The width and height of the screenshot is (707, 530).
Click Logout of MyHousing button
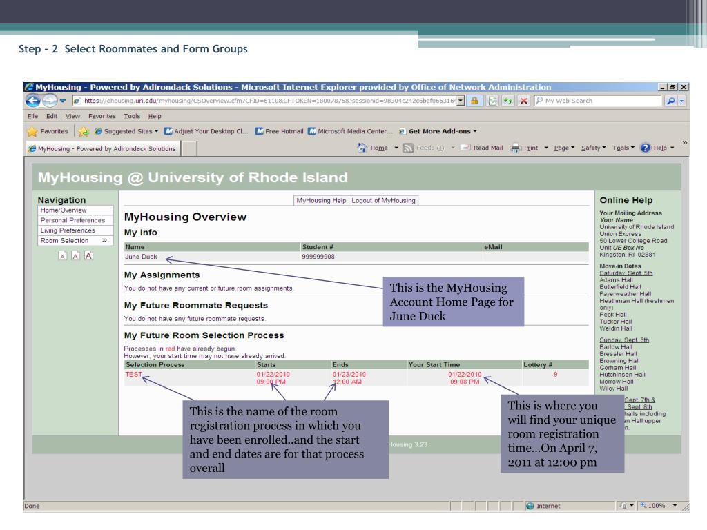tap(383, 201)
